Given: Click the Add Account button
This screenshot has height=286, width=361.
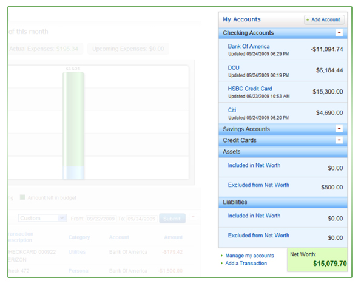Looking at the screenshot, I should point(324,19).
